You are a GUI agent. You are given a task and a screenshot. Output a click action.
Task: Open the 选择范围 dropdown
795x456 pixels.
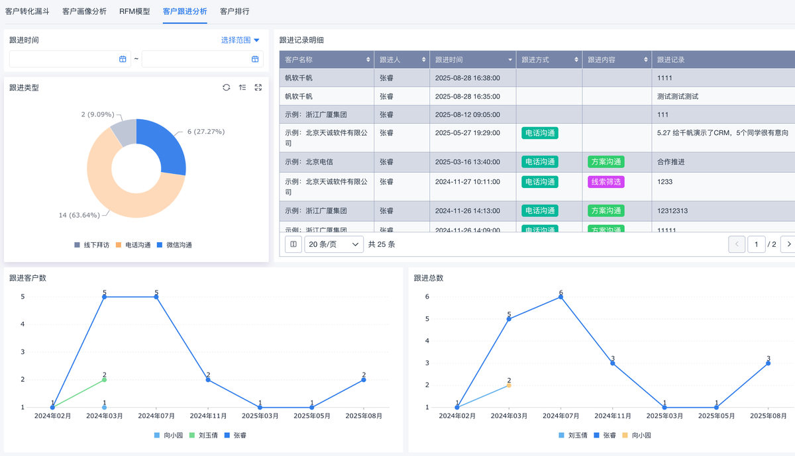[240, 40]
